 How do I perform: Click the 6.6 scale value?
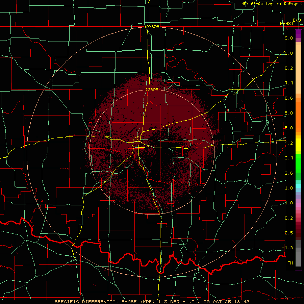(289, 98)
